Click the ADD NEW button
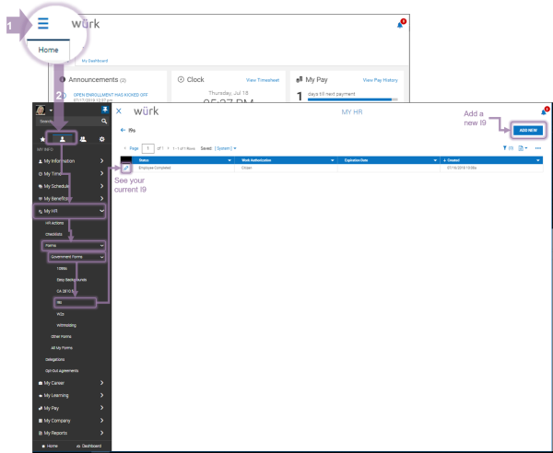The image size is (553, 453). coord(528,131)
